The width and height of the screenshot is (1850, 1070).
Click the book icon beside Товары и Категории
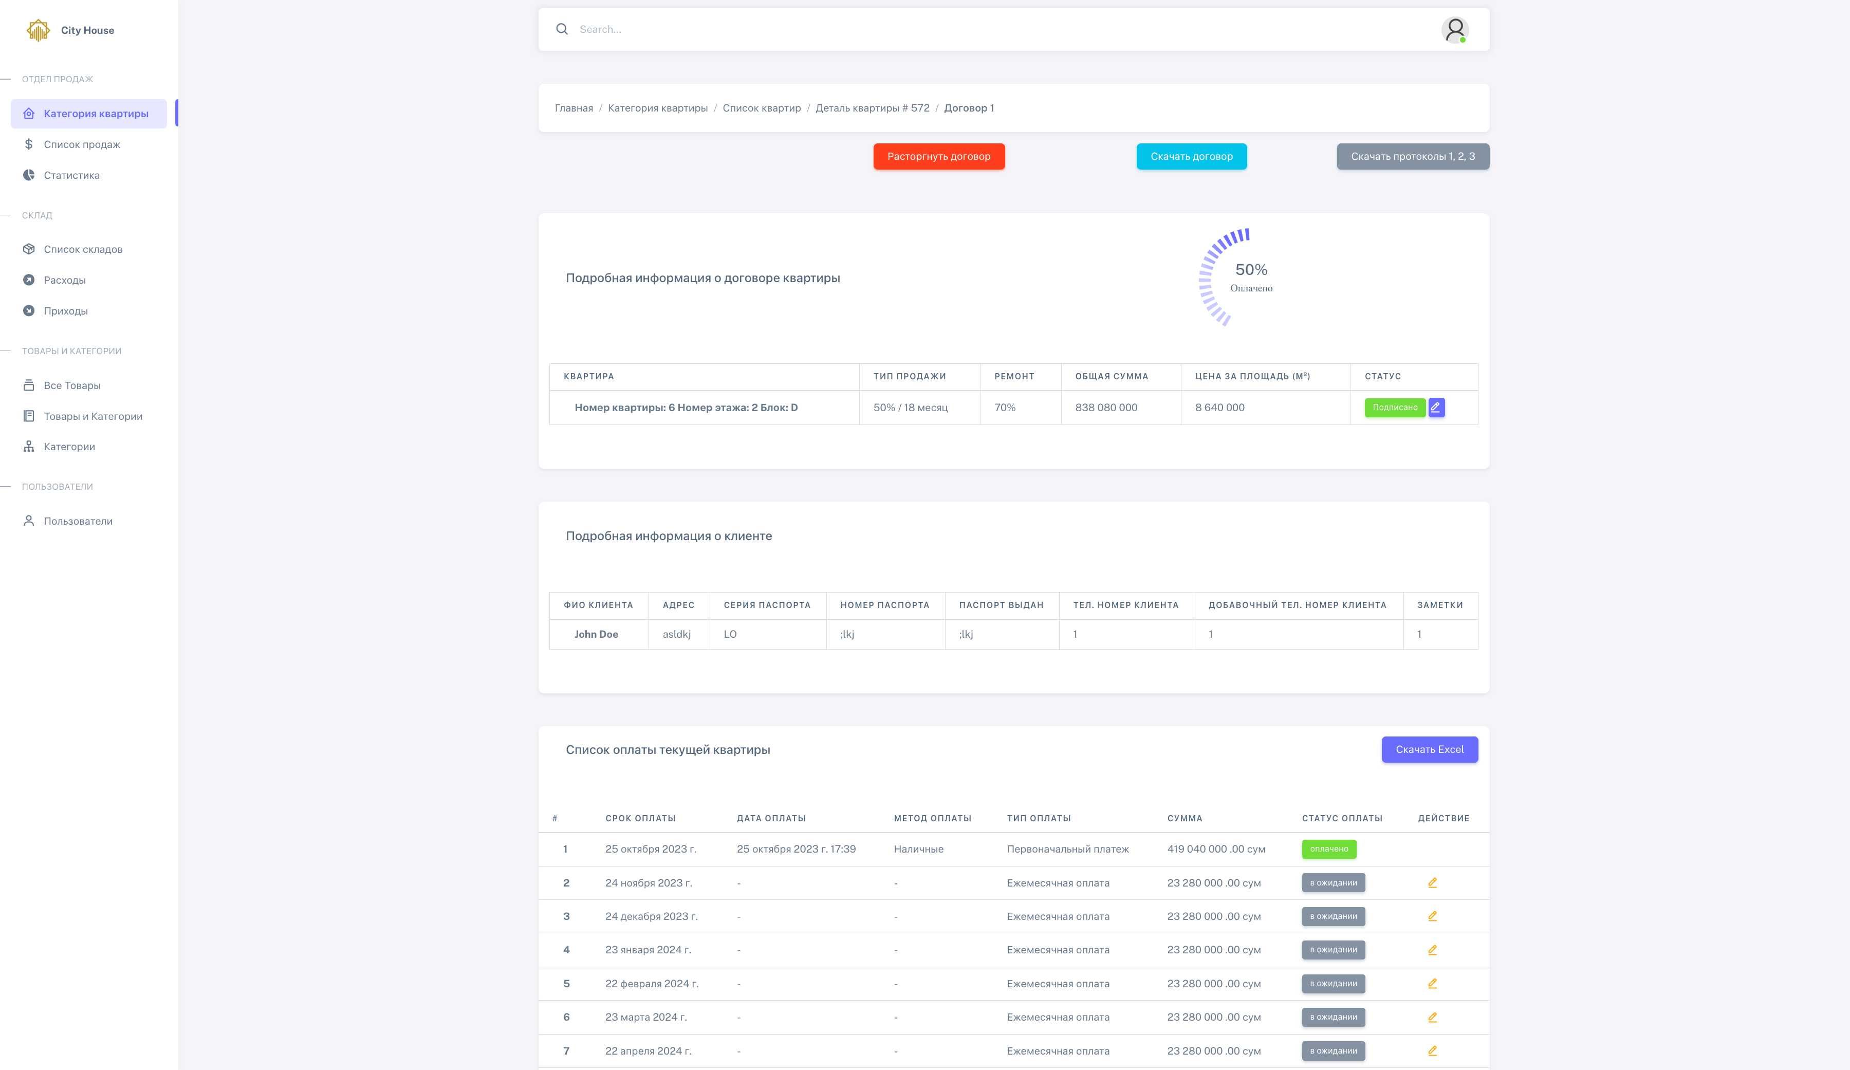click(29, 416)
